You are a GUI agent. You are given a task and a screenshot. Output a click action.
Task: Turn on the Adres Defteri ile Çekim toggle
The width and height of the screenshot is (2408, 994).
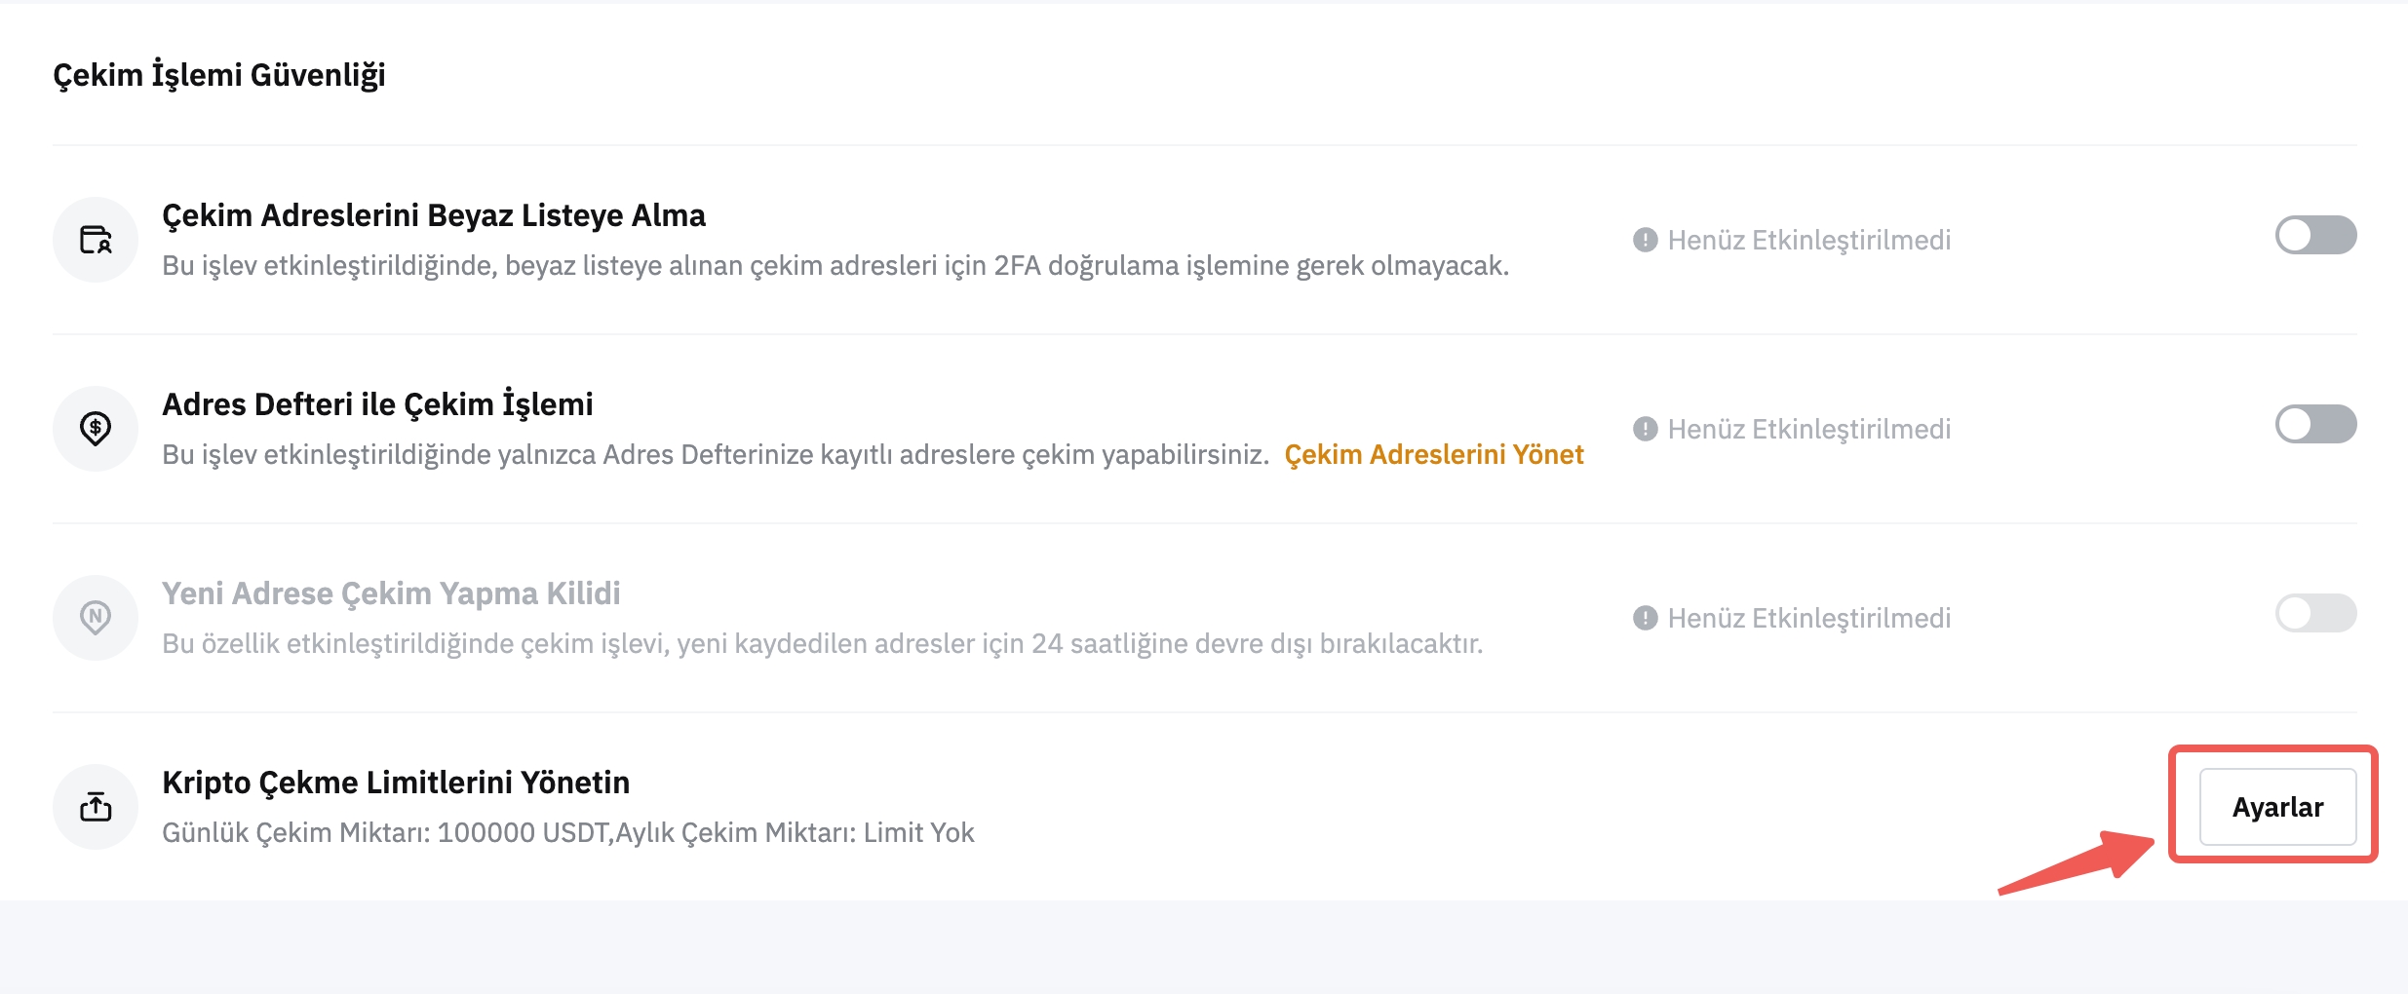point(2315,424)
